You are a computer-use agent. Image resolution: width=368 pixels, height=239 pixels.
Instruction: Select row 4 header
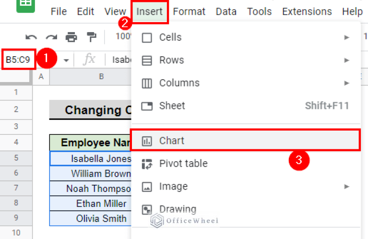16,142
